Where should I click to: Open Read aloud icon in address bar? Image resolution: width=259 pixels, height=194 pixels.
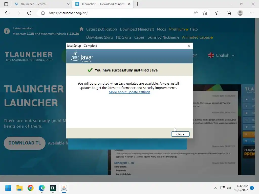click(196, 13)
